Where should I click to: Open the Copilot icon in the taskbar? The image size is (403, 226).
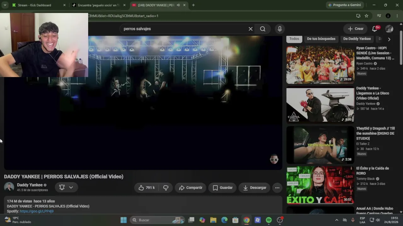pyautogui.click(x=202, y=220)
